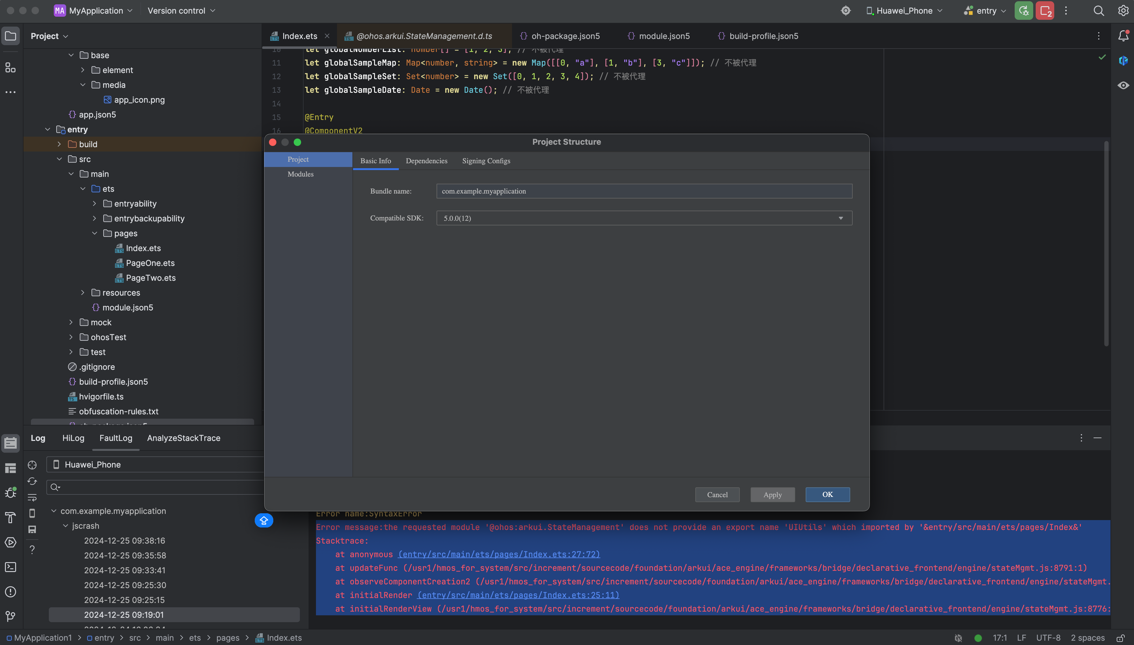This screenshot has width=1134, height=645.
Task: Switch to the HiLog tab
Action: click(73, 438)
